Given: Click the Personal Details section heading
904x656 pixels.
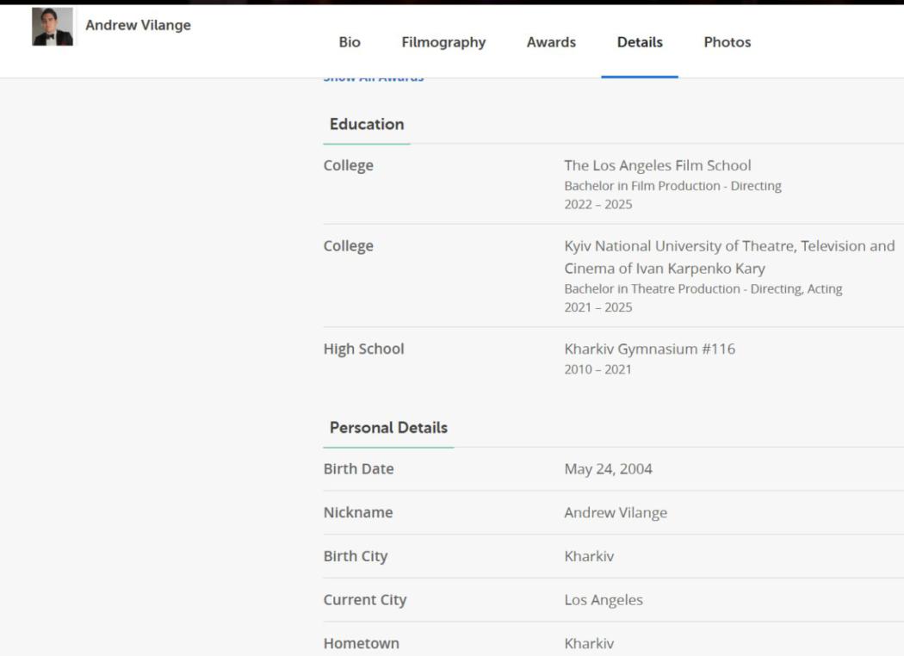Looking at the screenshot, I should pos(388,428).
